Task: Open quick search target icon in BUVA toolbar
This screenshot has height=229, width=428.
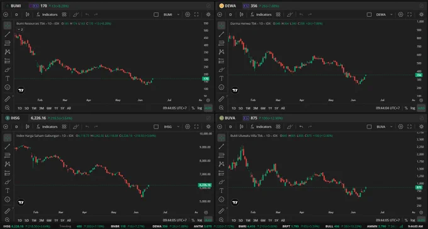Action: [x=400, y=126]
